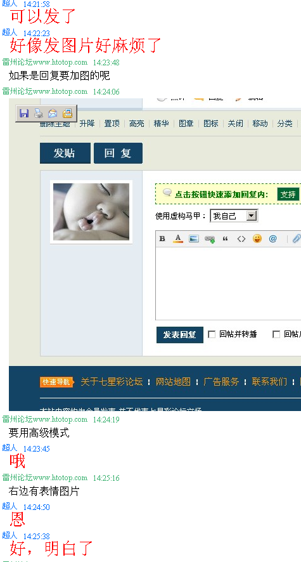Check the checkbox right of 回帖并转播

276,334
